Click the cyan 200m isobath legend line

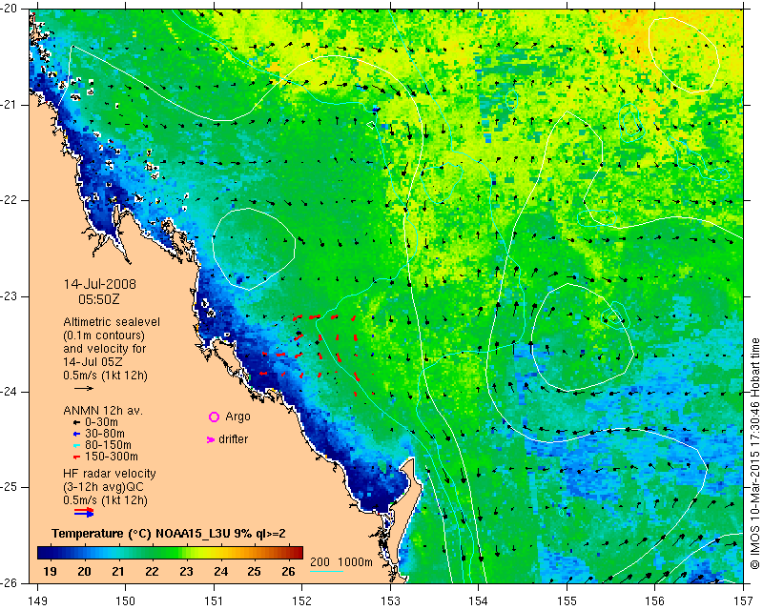[326, 571]
